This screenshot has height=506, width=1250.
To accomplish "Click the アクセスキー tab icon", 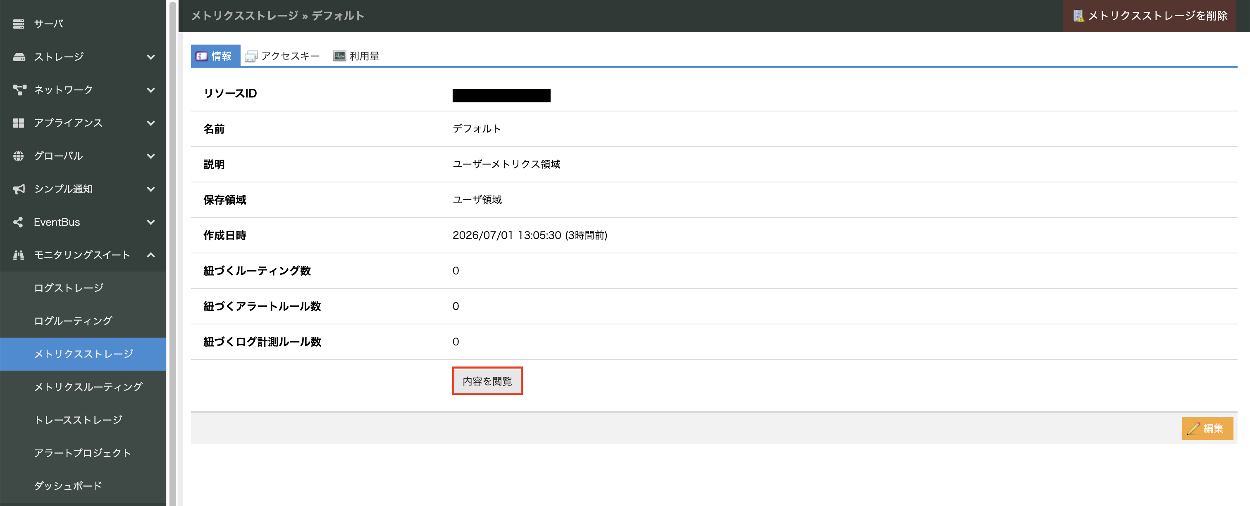I will click(251, 56).
